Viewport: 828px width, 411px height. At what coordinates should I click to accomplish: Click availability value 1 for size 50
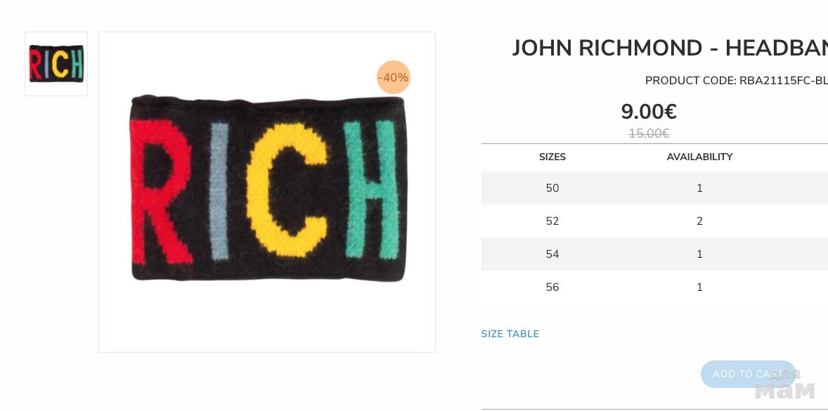pyautogui.click(x=699, y=188)
